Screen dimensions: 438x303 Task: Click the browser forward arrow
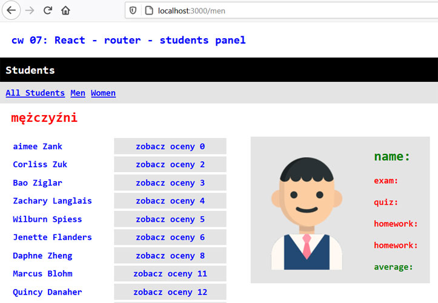[29, 10]
